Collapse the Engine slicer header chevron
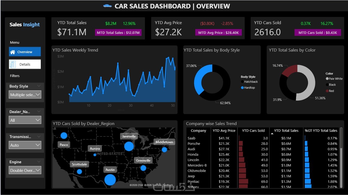 coord(39,162)
